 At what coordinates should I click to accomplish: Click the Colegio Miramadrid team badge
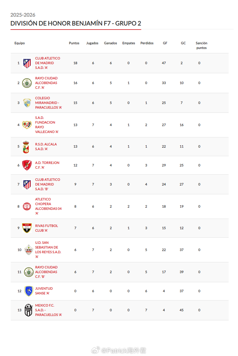[27, 103]
